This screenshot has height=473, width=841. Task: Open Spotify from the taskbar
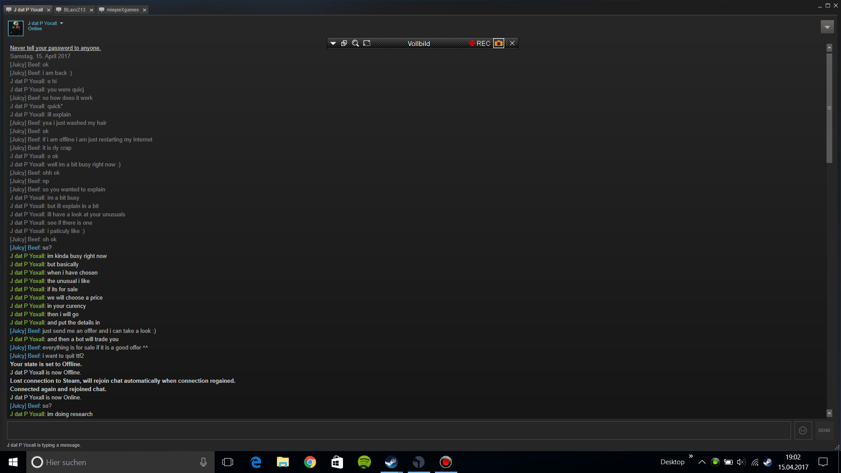364,462
